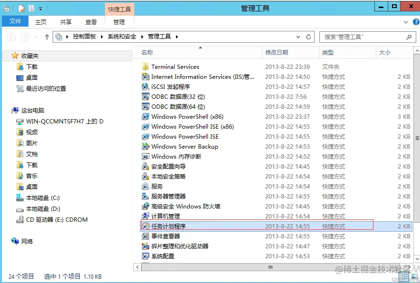Select the Windows PowerShell ISE row name

click(185, 137)
